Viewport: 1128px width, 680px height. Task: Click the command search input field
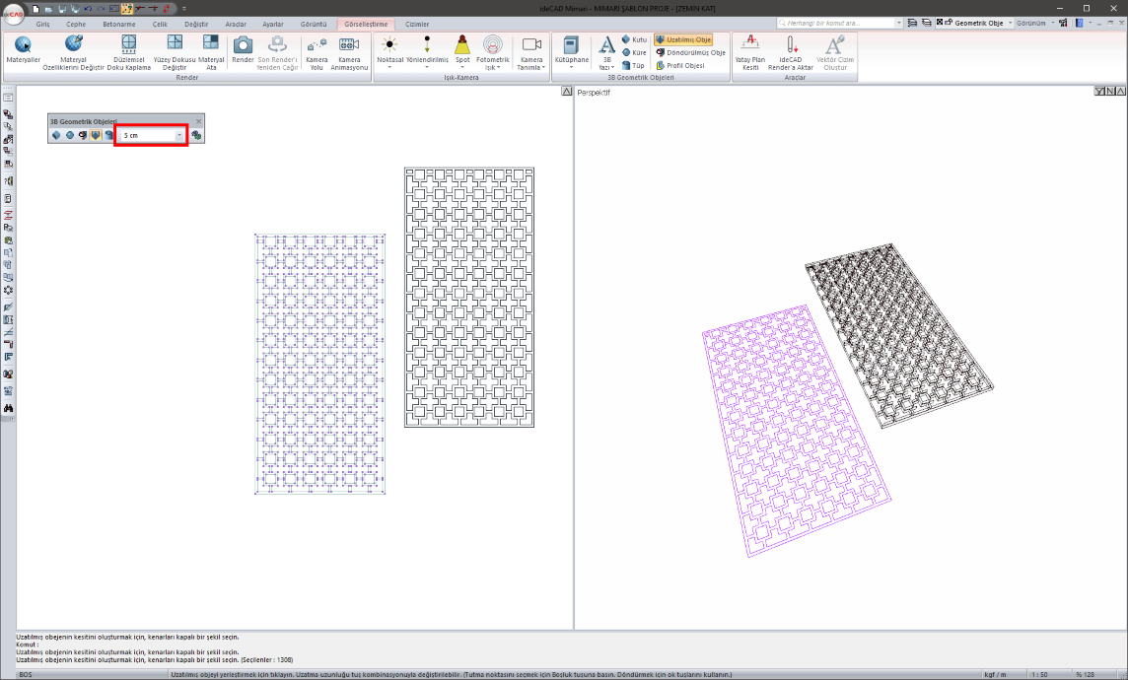coord(838,22)
